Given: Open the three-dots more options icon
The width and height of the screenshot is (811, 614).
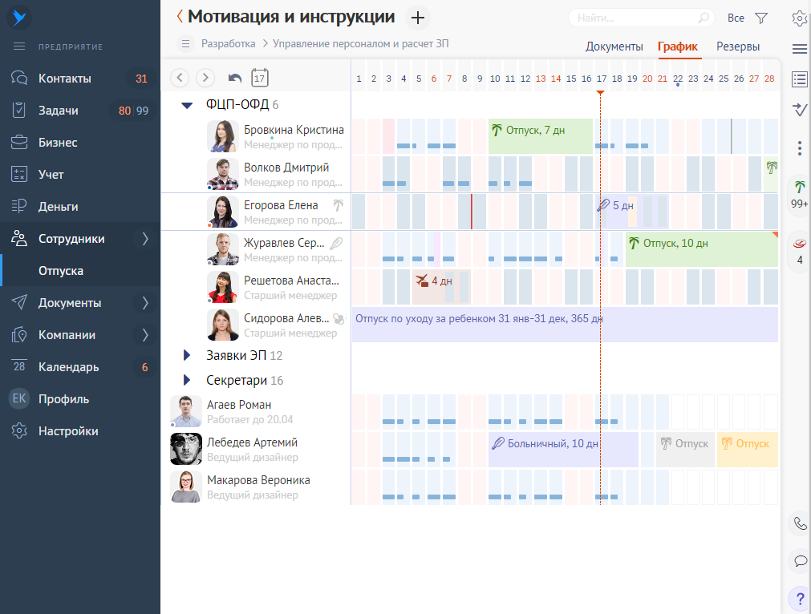Looking at the screenshot, I should click(798, 147).
